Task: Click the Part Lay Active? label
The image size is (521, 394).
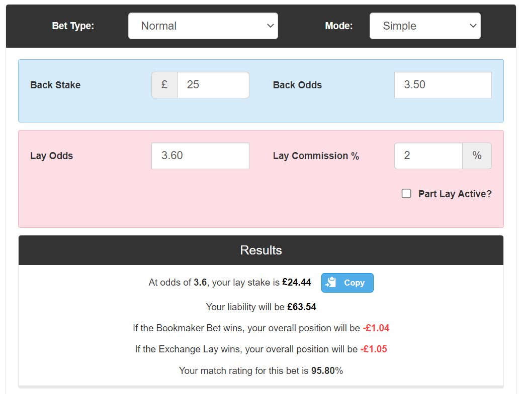Action: pos(455,194)
